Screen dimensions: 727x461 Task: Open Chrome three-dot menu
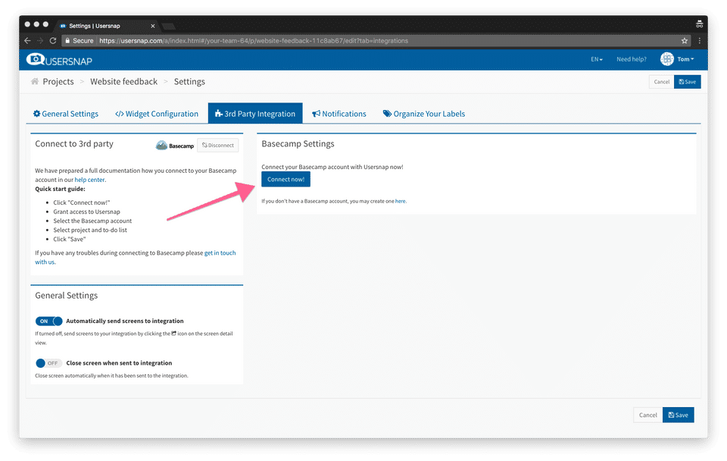click(700, 41)
